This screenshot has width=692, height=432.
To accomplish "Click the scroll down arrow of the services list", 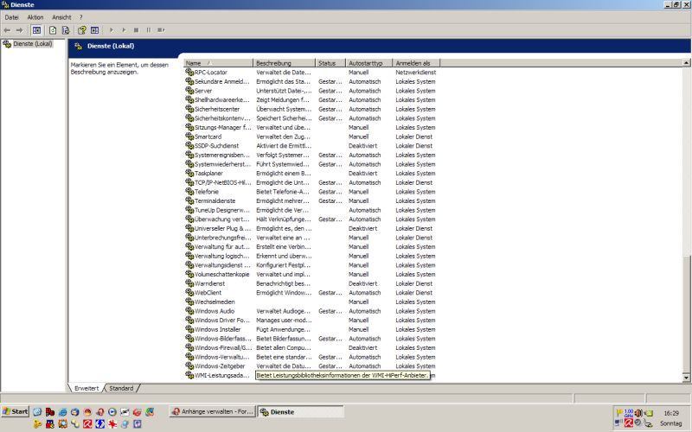I will [686, 378].
